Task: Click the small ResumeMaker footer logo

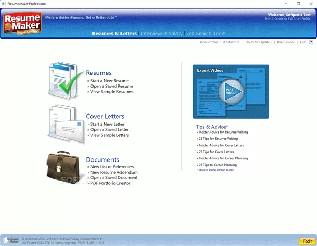Action: coord(11,240)
